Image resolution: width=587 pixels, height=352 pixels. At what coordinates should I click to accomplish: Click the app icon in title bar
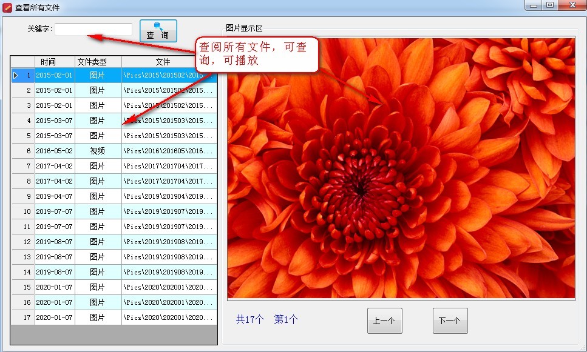point(7,7)
